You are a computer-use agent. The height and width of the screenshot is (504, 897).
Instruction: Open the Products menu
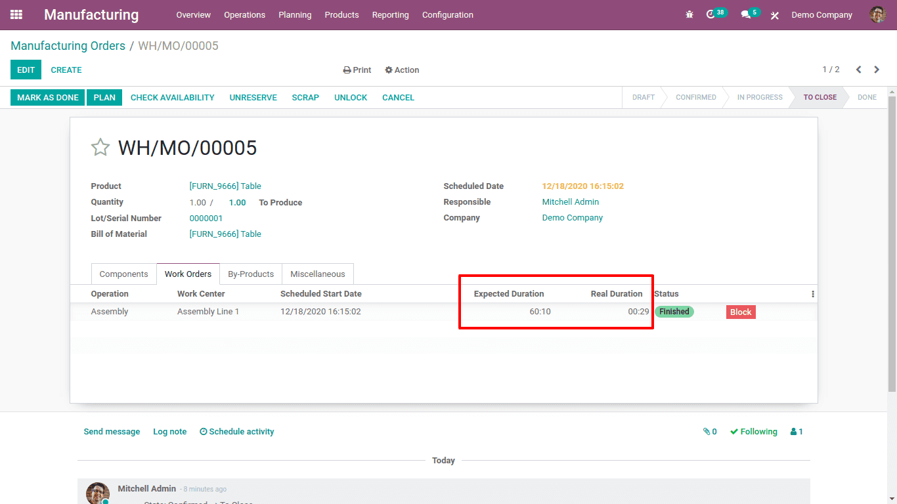(x=341, y=14)
